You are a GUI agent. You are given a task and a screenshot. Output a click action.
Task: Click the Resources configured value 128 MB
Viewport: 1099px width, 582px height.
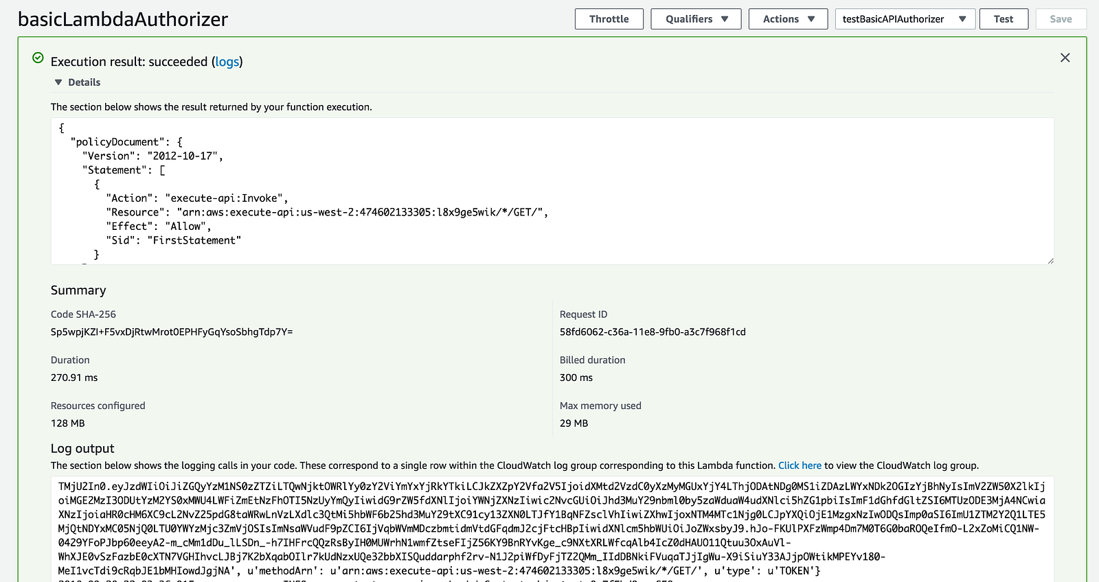click(x=68, y=423)
